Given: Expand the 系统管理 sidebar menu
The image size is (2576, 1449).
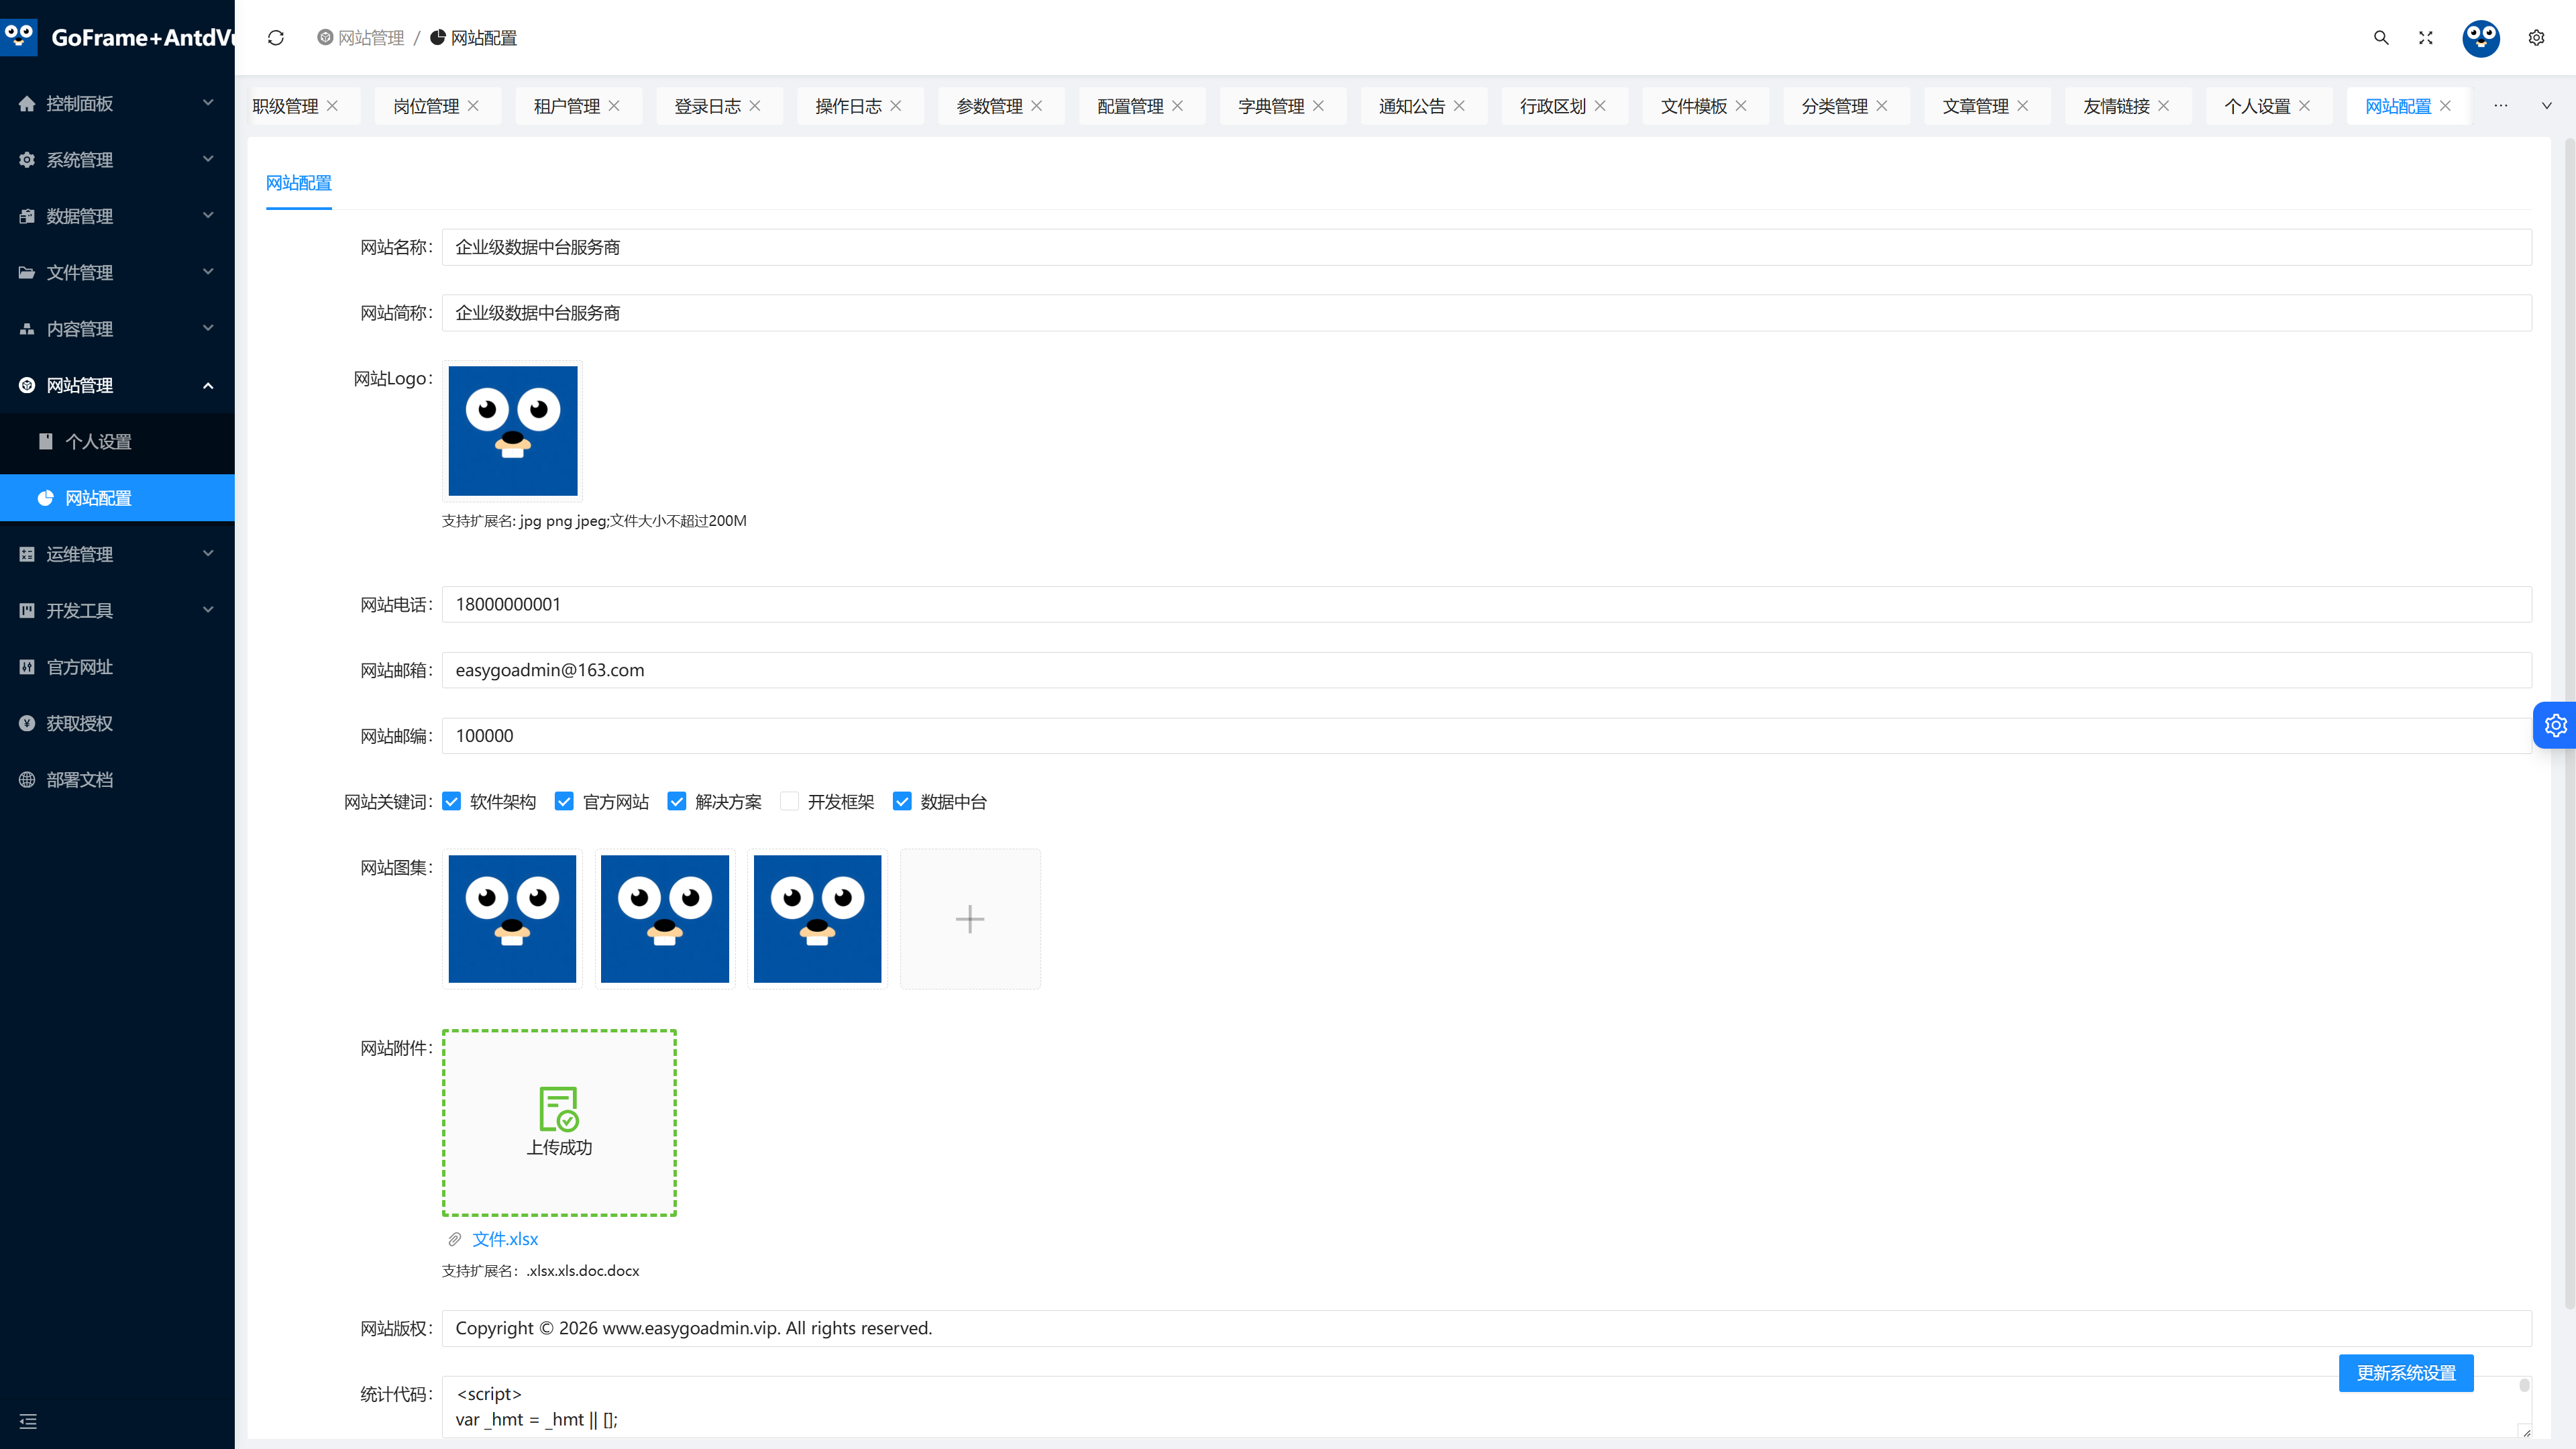Looking at the screenshot, I should tap(117, 160).
